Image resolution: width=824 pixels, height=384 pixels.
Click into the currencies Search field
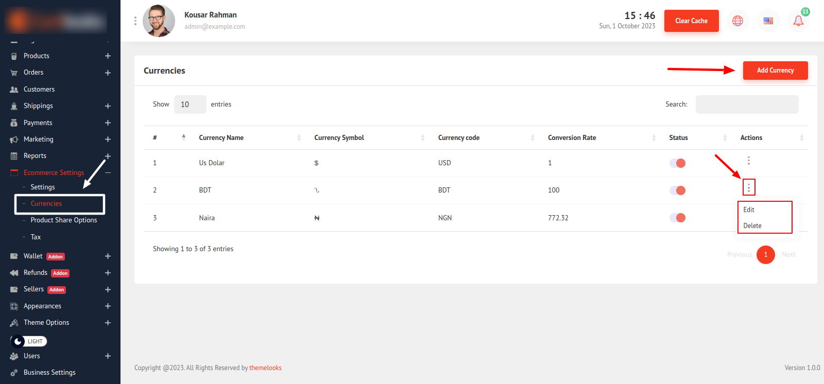[x=746, y=104]
